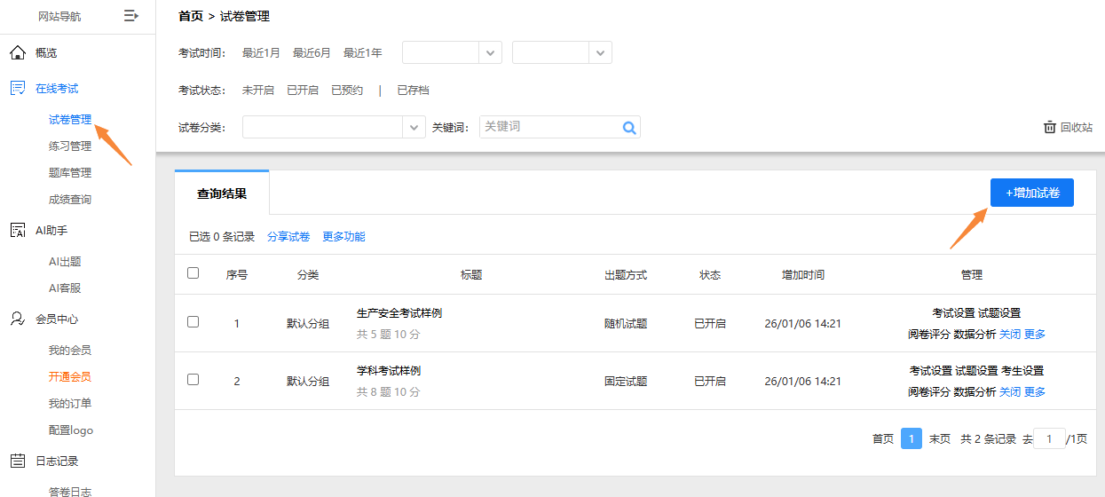Select 会员中心 sidebar menu
Screen dimensions: 1105x497
[x=57, y=319]
